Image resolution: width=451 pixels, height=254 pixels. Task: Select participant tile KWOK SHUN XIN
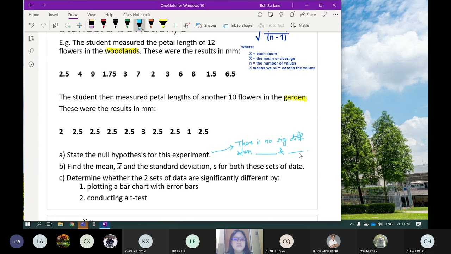pos(146,241)
